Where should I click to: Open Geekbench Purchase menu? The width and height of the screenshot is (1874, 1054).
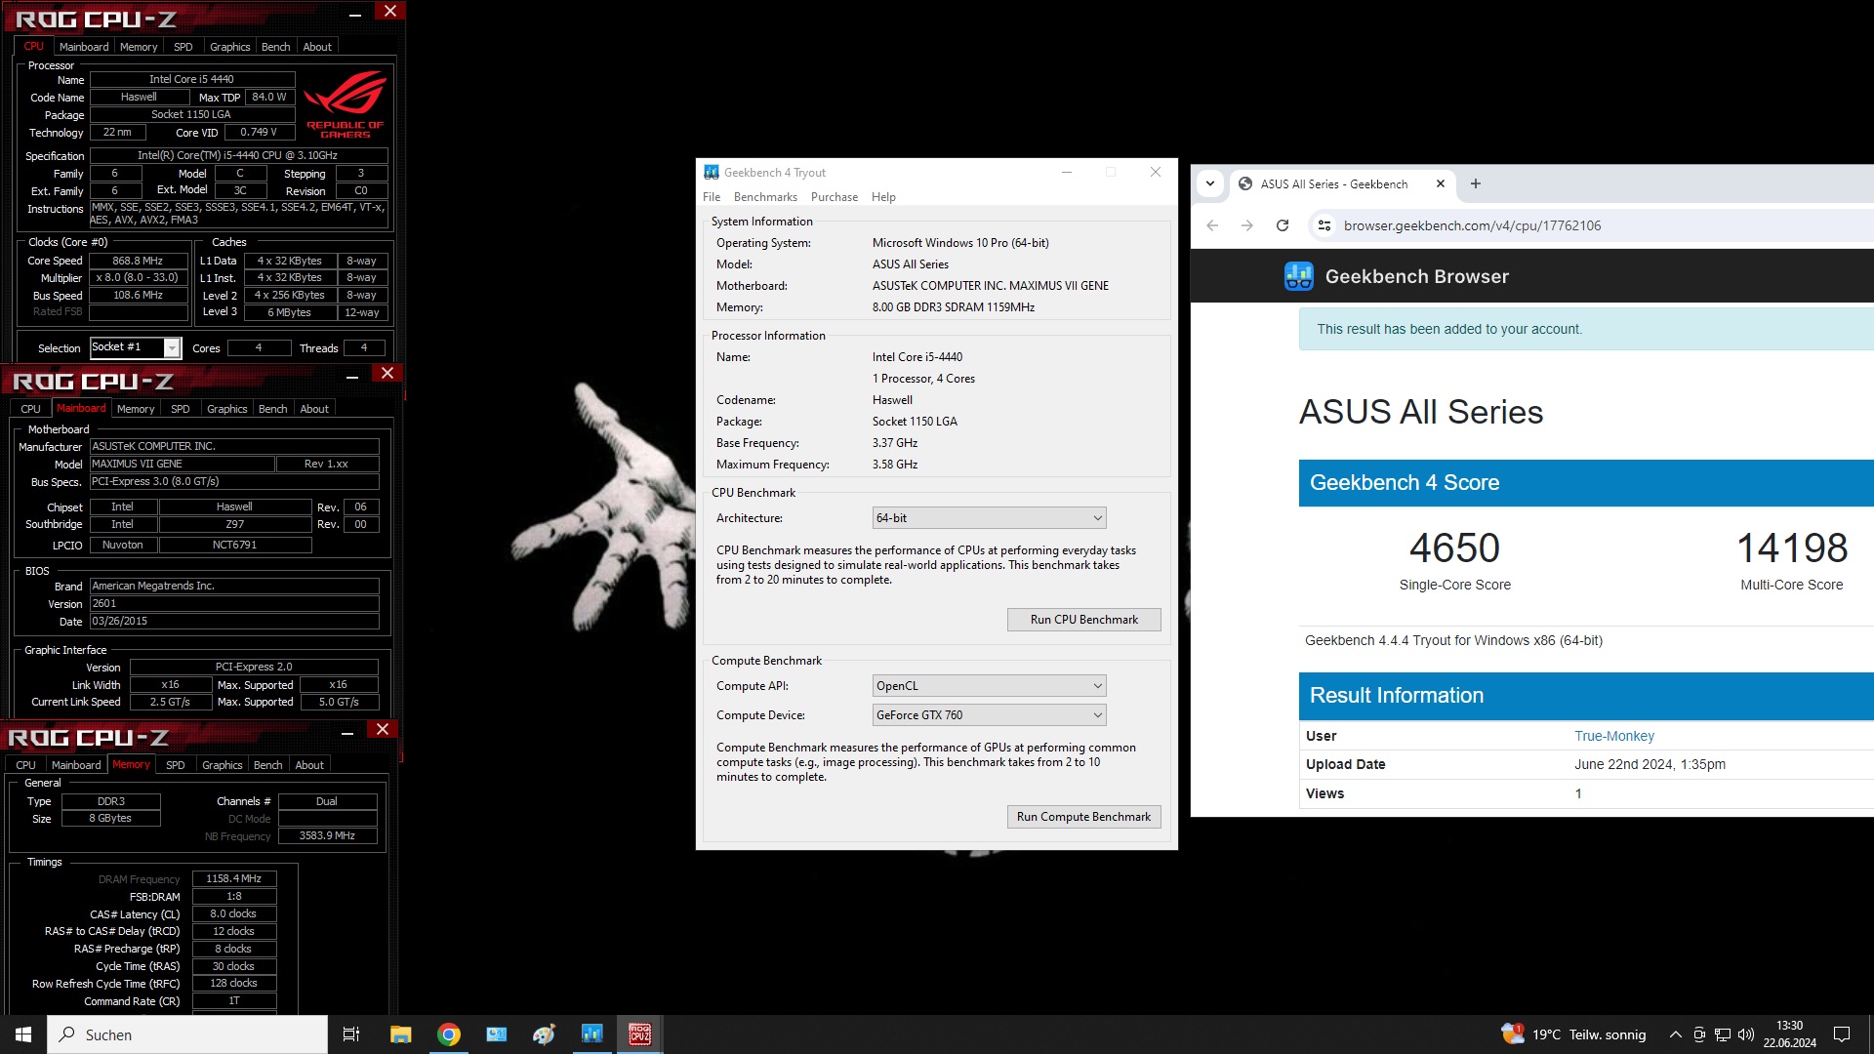(x=835, y=197)
